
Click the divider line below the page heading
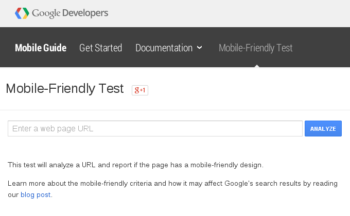[x=175, y=110]
